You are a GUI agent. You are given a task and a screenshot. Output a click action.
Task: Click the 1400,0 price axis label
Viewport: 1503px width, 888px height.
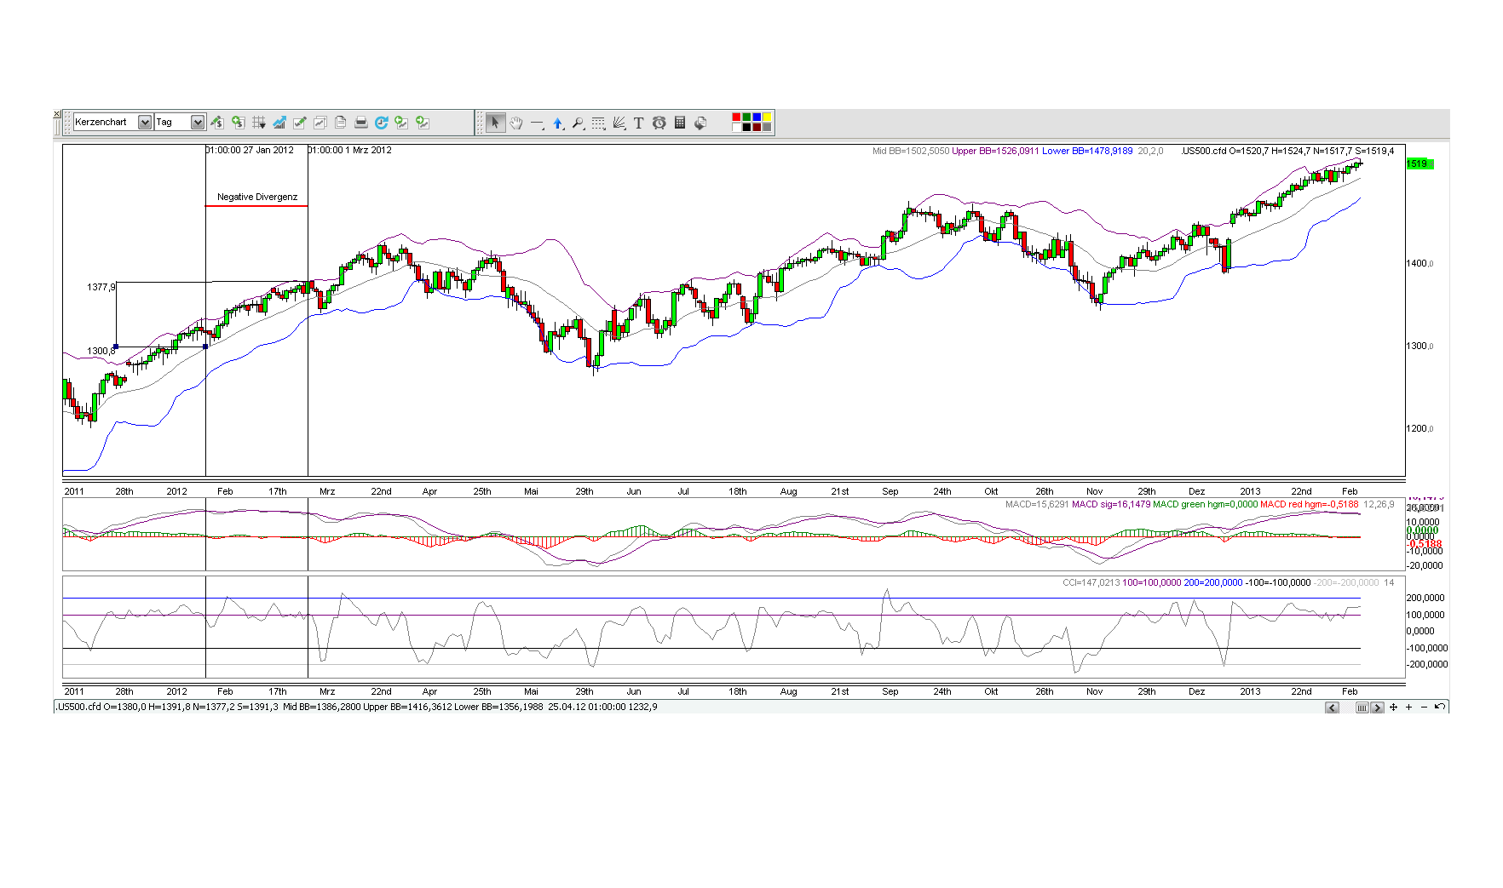1419,264
